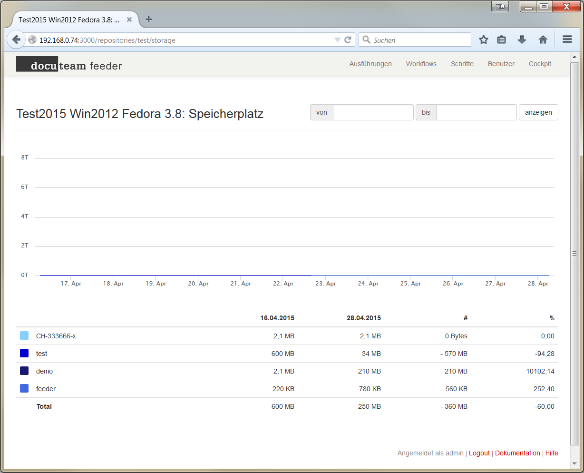The image size is (584, 473).
Task: Click the dark navy demo color swatch
Action: pos(24,371)
